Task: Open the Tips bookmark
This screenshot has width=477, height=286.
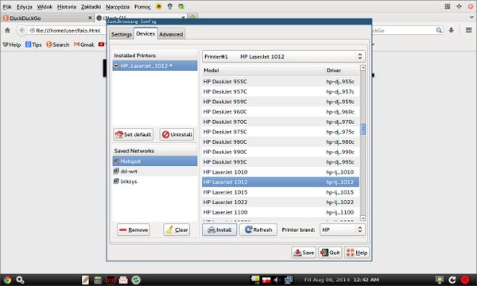Action: pyautogui.click(x=33, y=44)
